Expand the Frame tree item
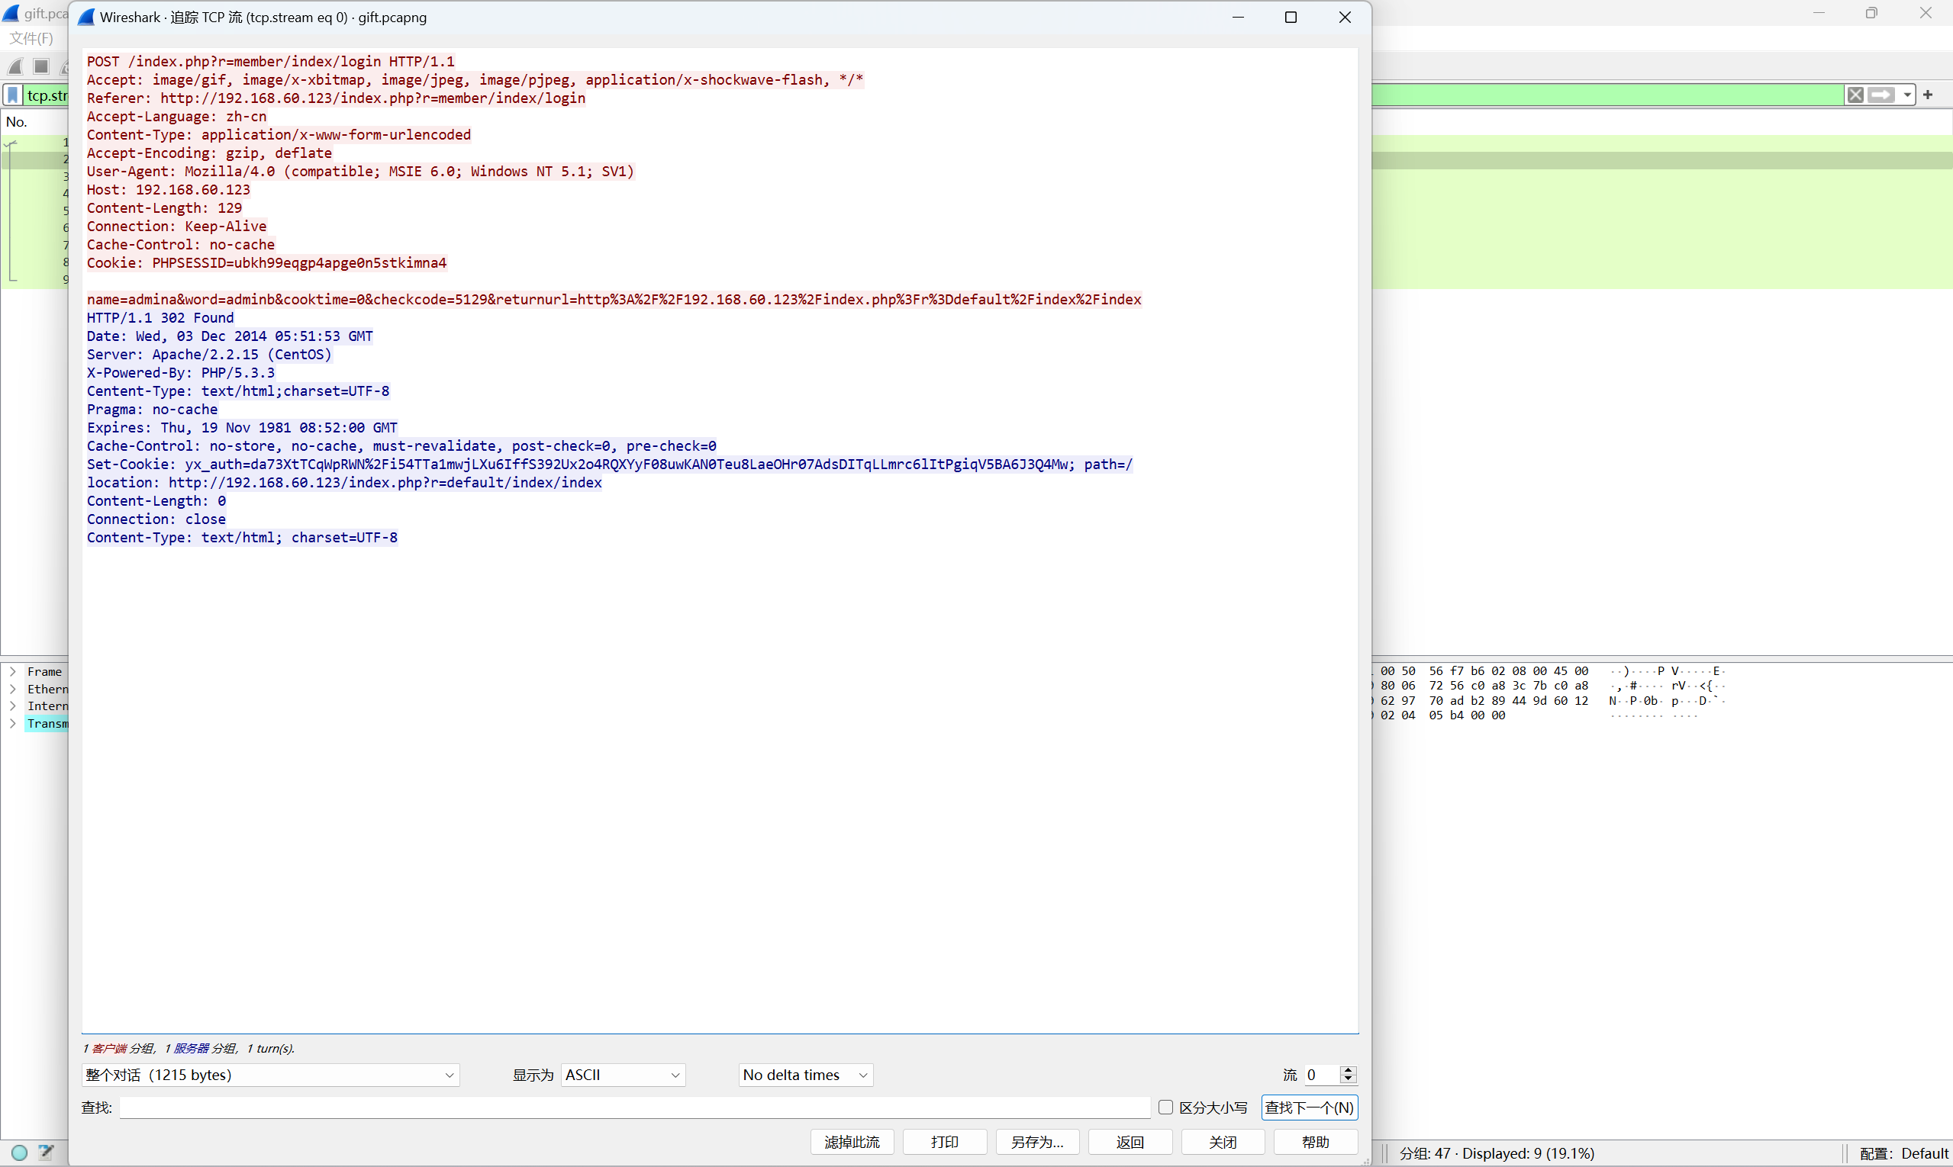Screen dimensions: 1953x1167 12,671
